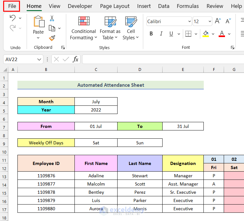Select the 31 Jul cell
The width and height of the screenshot is (244, 221).
183,126
